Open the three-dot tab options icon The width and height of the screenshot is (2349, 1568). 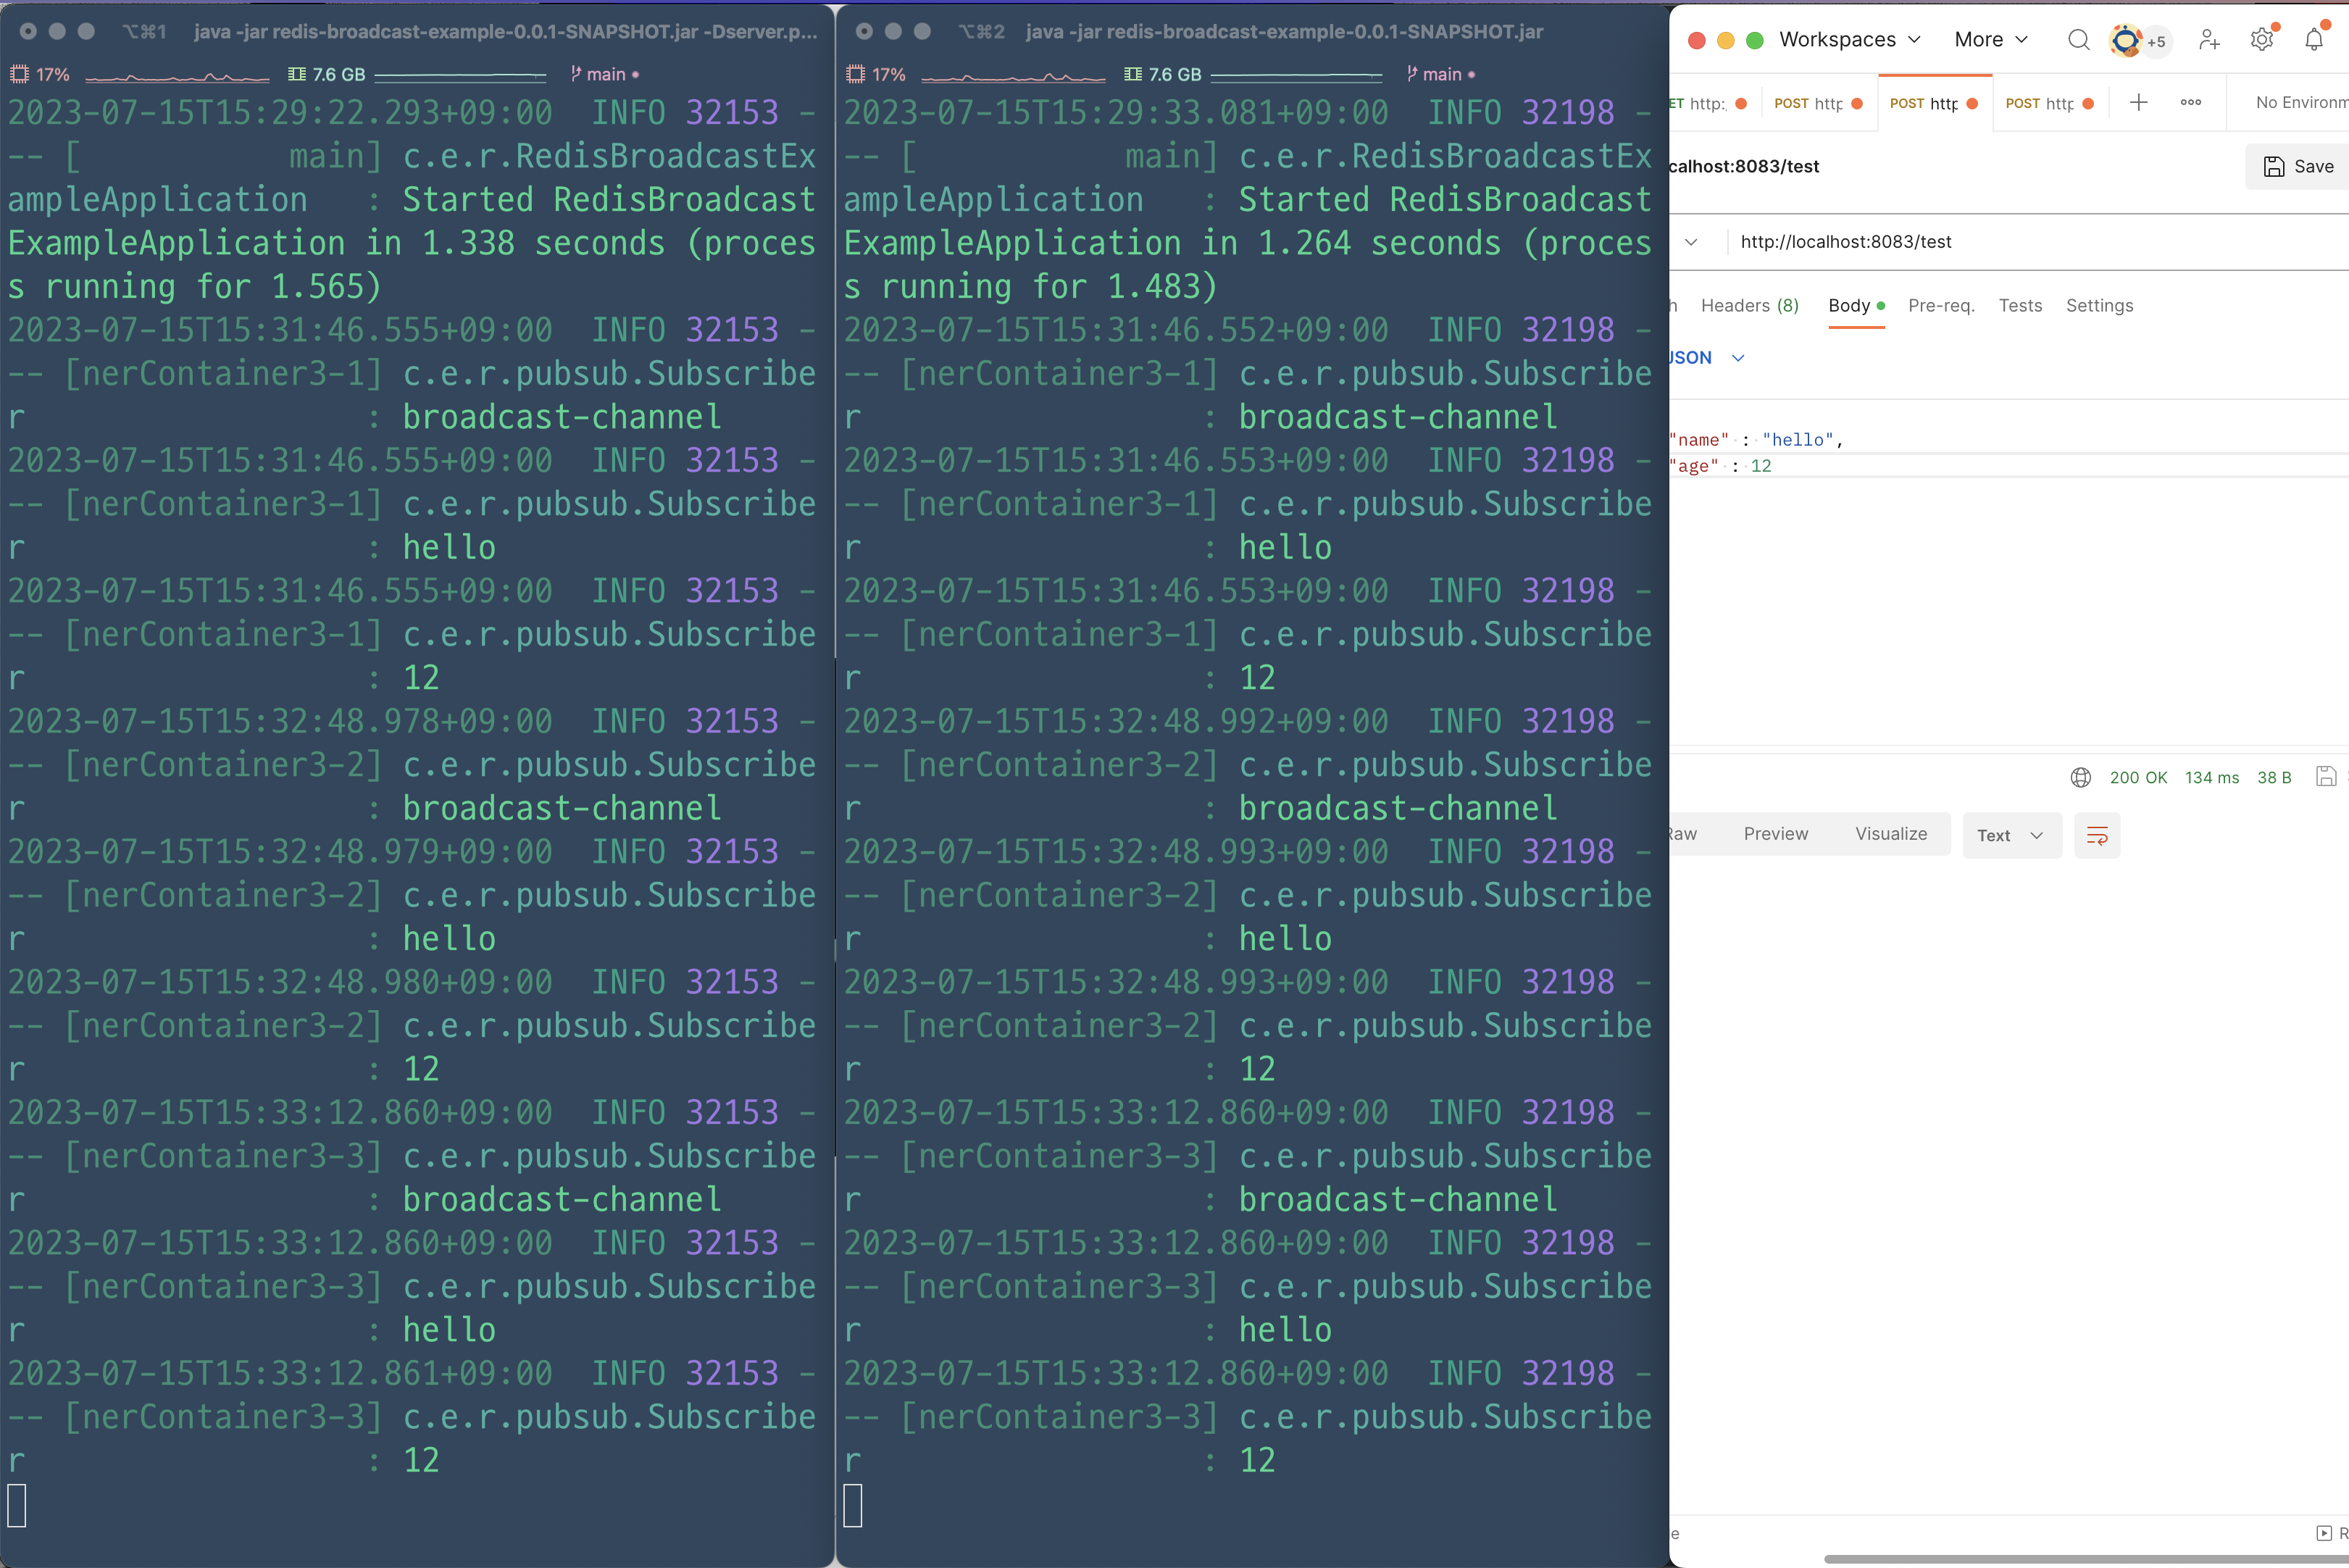[x=2190, y=102]
